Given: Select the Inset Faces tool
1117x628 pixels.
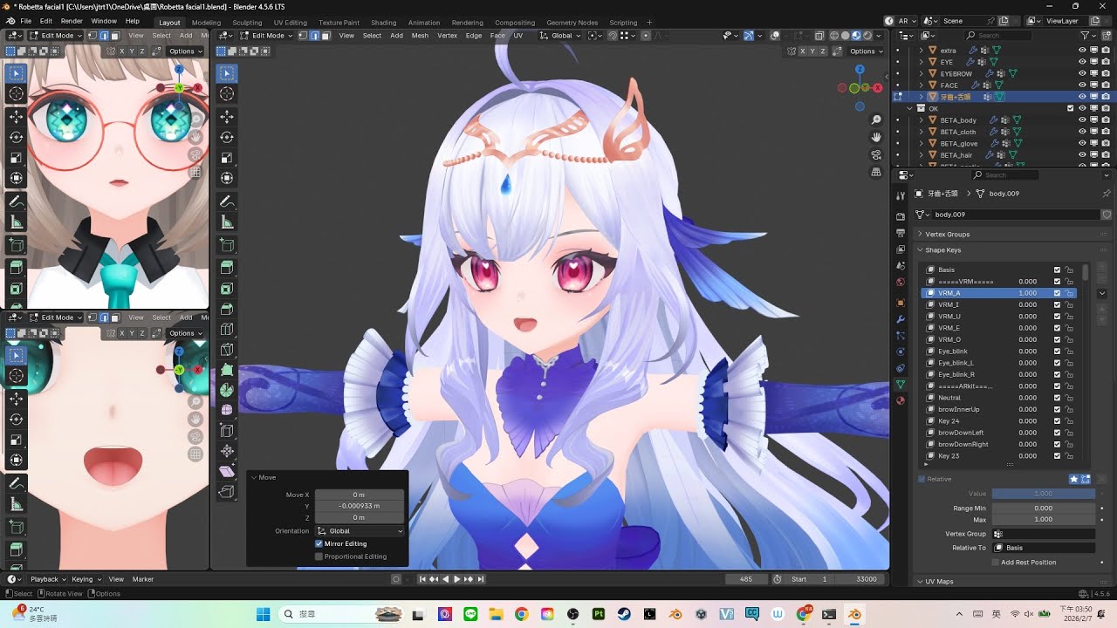Looking at the screenshot, I should tap(227, 288).
